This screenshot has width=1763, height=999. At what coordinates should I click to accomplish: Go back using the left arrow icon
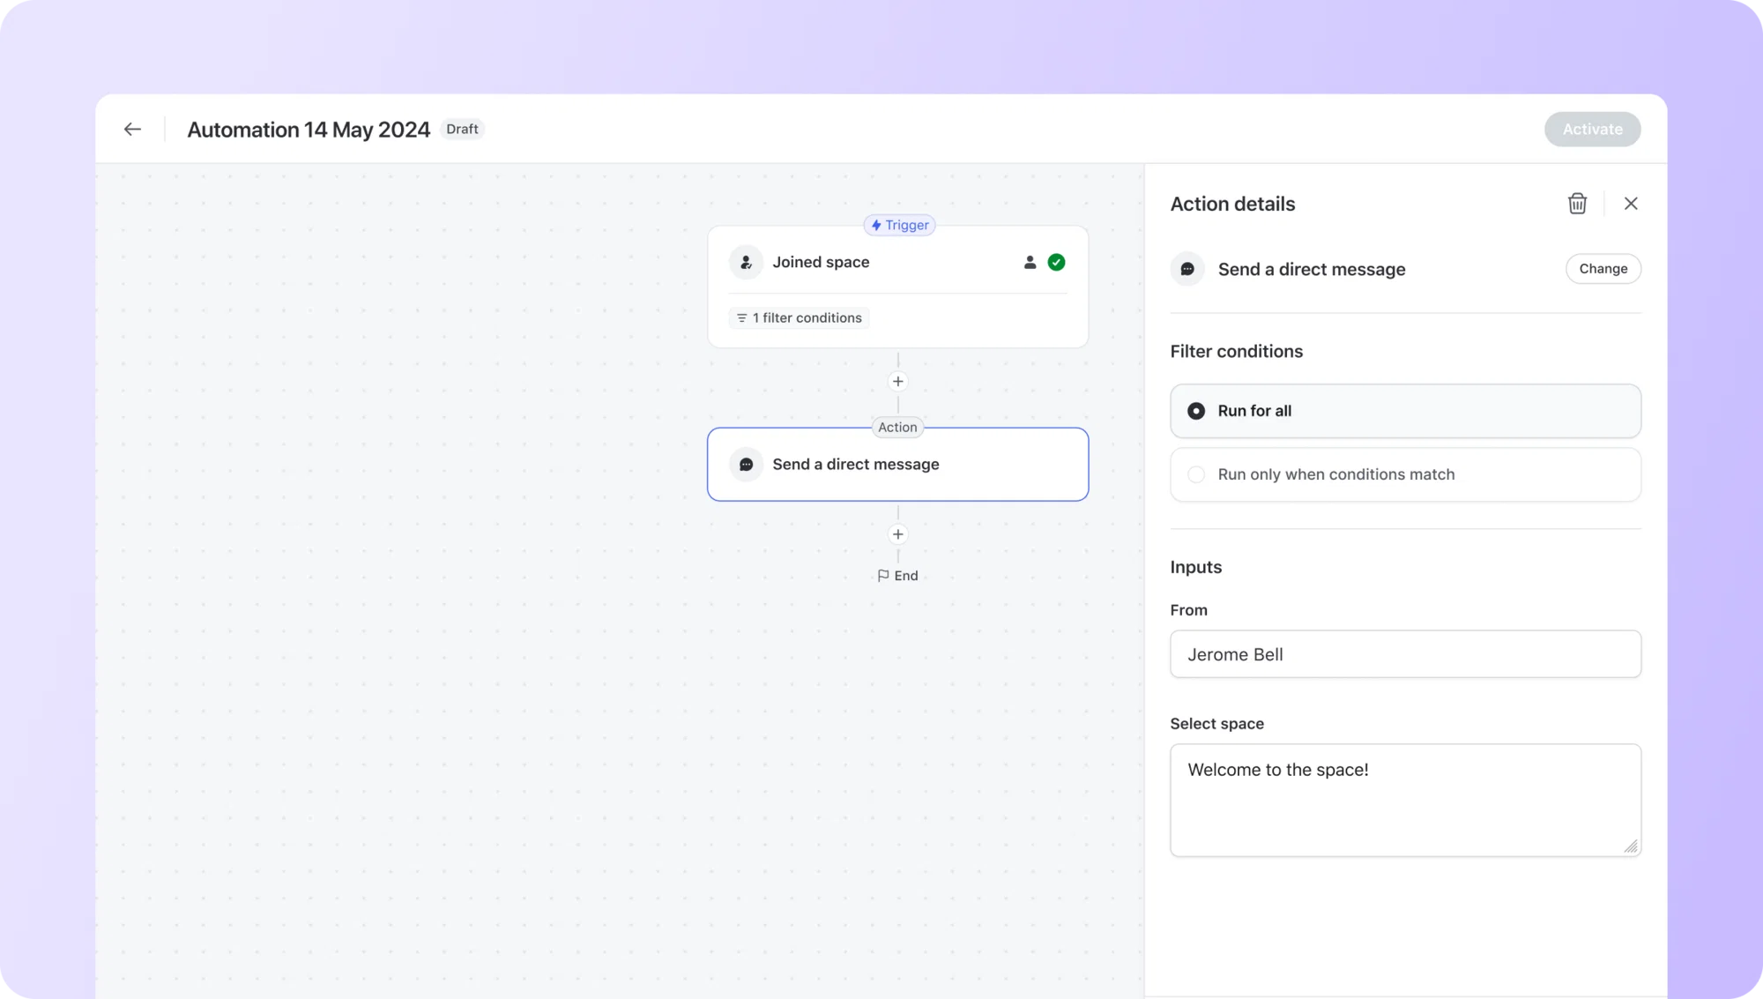pos(132,130)
